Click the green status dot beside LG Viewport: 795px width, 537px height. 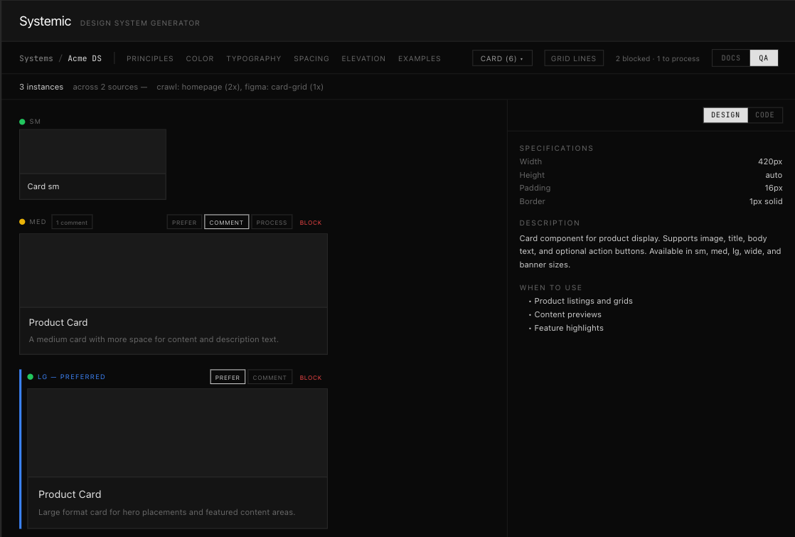tap(31, 377)
